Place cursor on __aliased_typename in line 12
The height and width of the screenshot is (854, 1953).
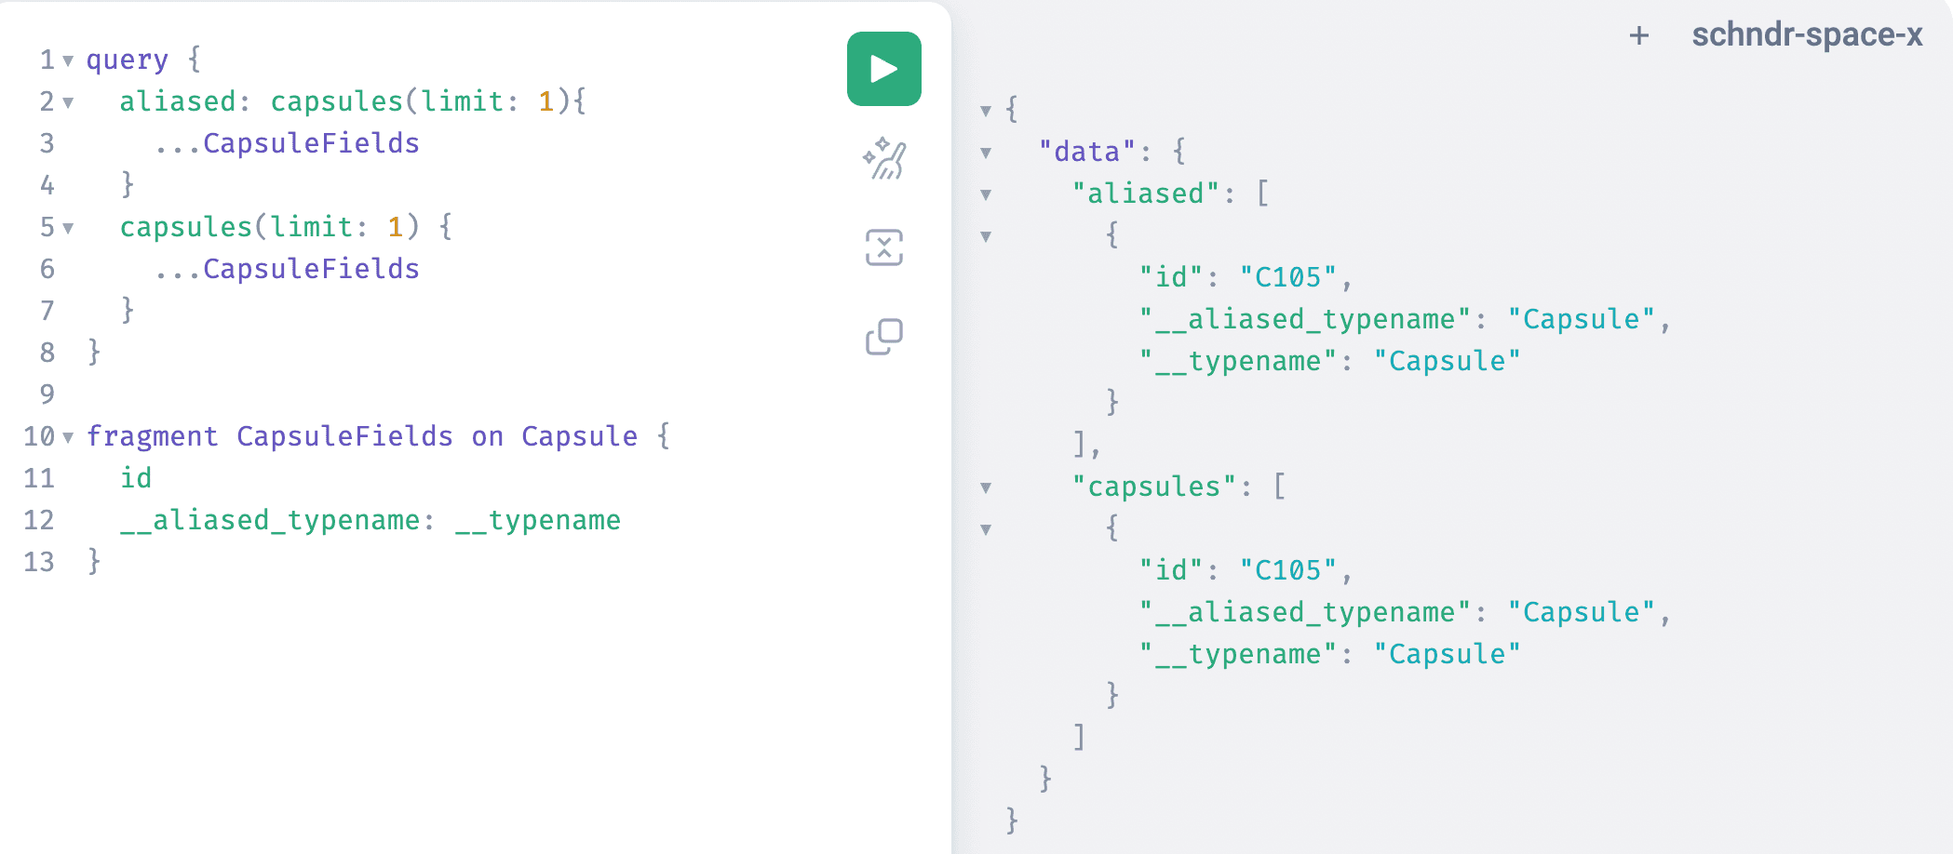click(x=270, y=520)
